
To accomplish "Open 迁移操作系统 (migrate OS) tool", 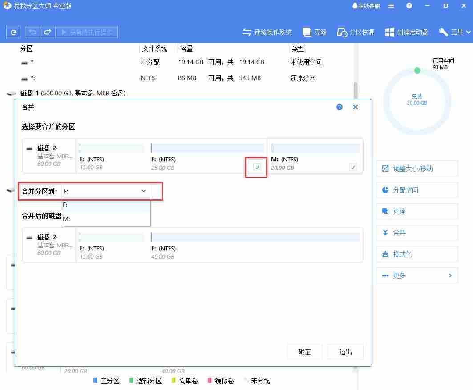I will pos(267,32).
